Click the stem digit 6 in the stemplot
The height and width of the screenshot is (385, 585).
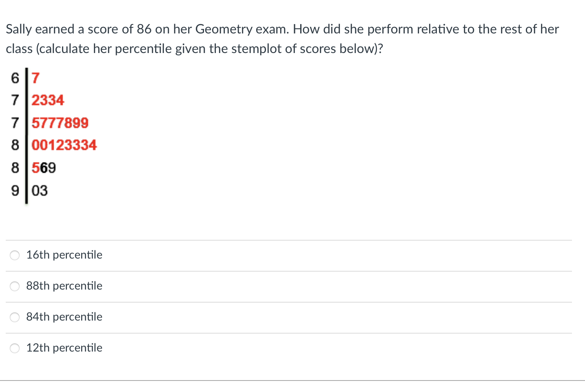coord(15,77)
